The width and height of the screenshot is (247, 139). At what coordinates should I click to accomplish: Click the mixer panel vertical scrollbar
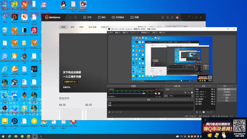(162, 90)
